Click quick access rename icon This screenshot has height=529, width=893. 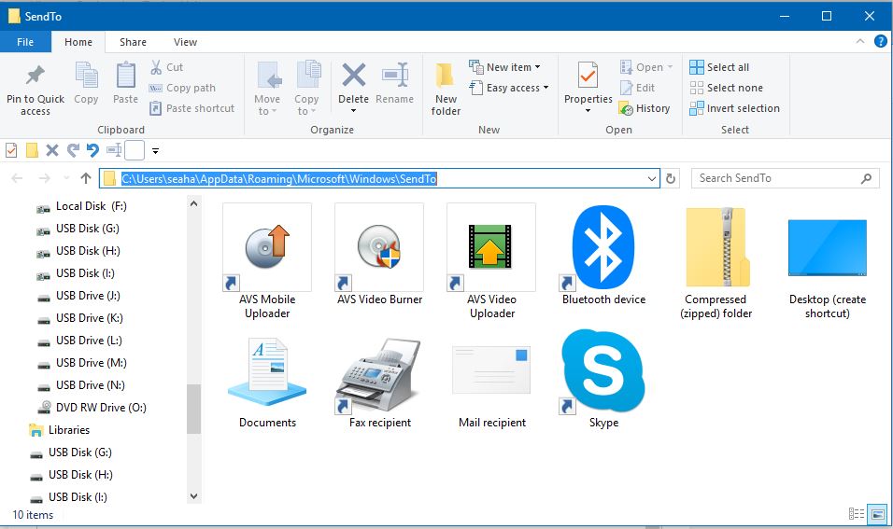click(x=114, y=150)
